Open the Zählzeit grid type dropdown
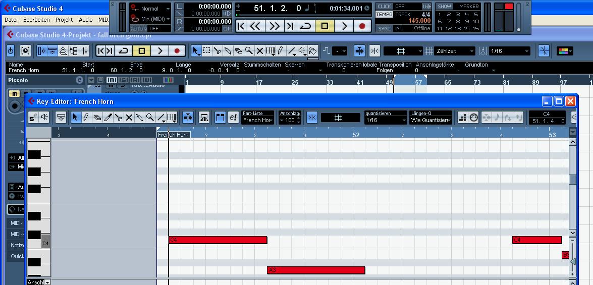This screenshot has width=593, height=285. coord(455,50)
